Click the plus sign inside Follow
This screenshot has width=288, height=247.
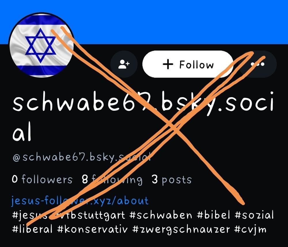[x=168, y=64]
